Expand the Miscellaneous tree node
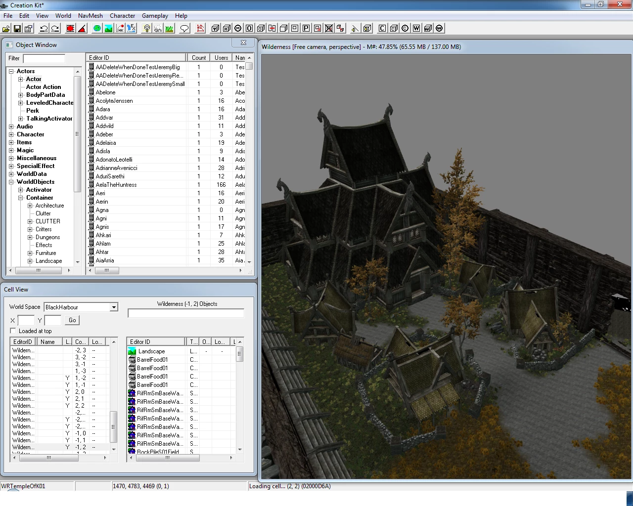 pyautogui.click(x=11, y=158)
